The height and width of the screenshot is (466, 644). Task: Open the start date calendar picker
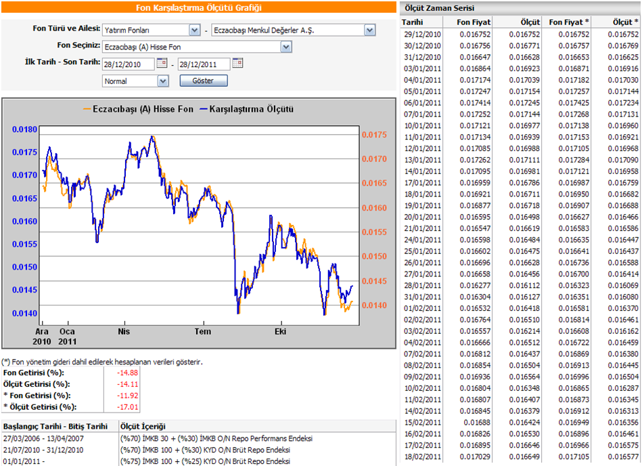pos(162,64)
